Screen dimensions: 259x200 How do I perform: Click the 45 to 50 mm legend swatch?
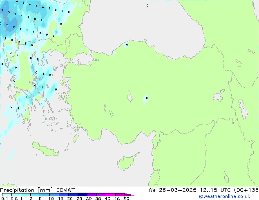click(120, 195)
